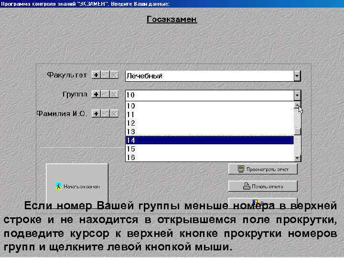
Task: Click the group list scroll up arrow
Action: [297, 105]
